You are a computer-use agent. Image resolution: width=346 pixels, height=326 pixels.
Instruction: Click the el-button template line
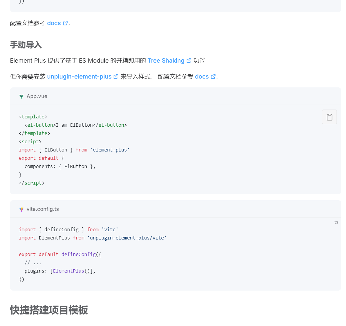[76, 125]
